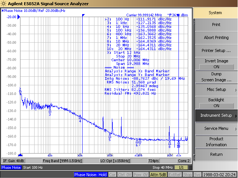Screen dimensions: 238x178
Task: Click the 1/1 page indicator
Action: [181, 168]
